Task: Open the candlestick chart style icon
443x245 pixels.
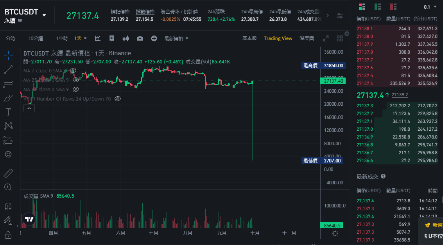Action: coord(126,38)
